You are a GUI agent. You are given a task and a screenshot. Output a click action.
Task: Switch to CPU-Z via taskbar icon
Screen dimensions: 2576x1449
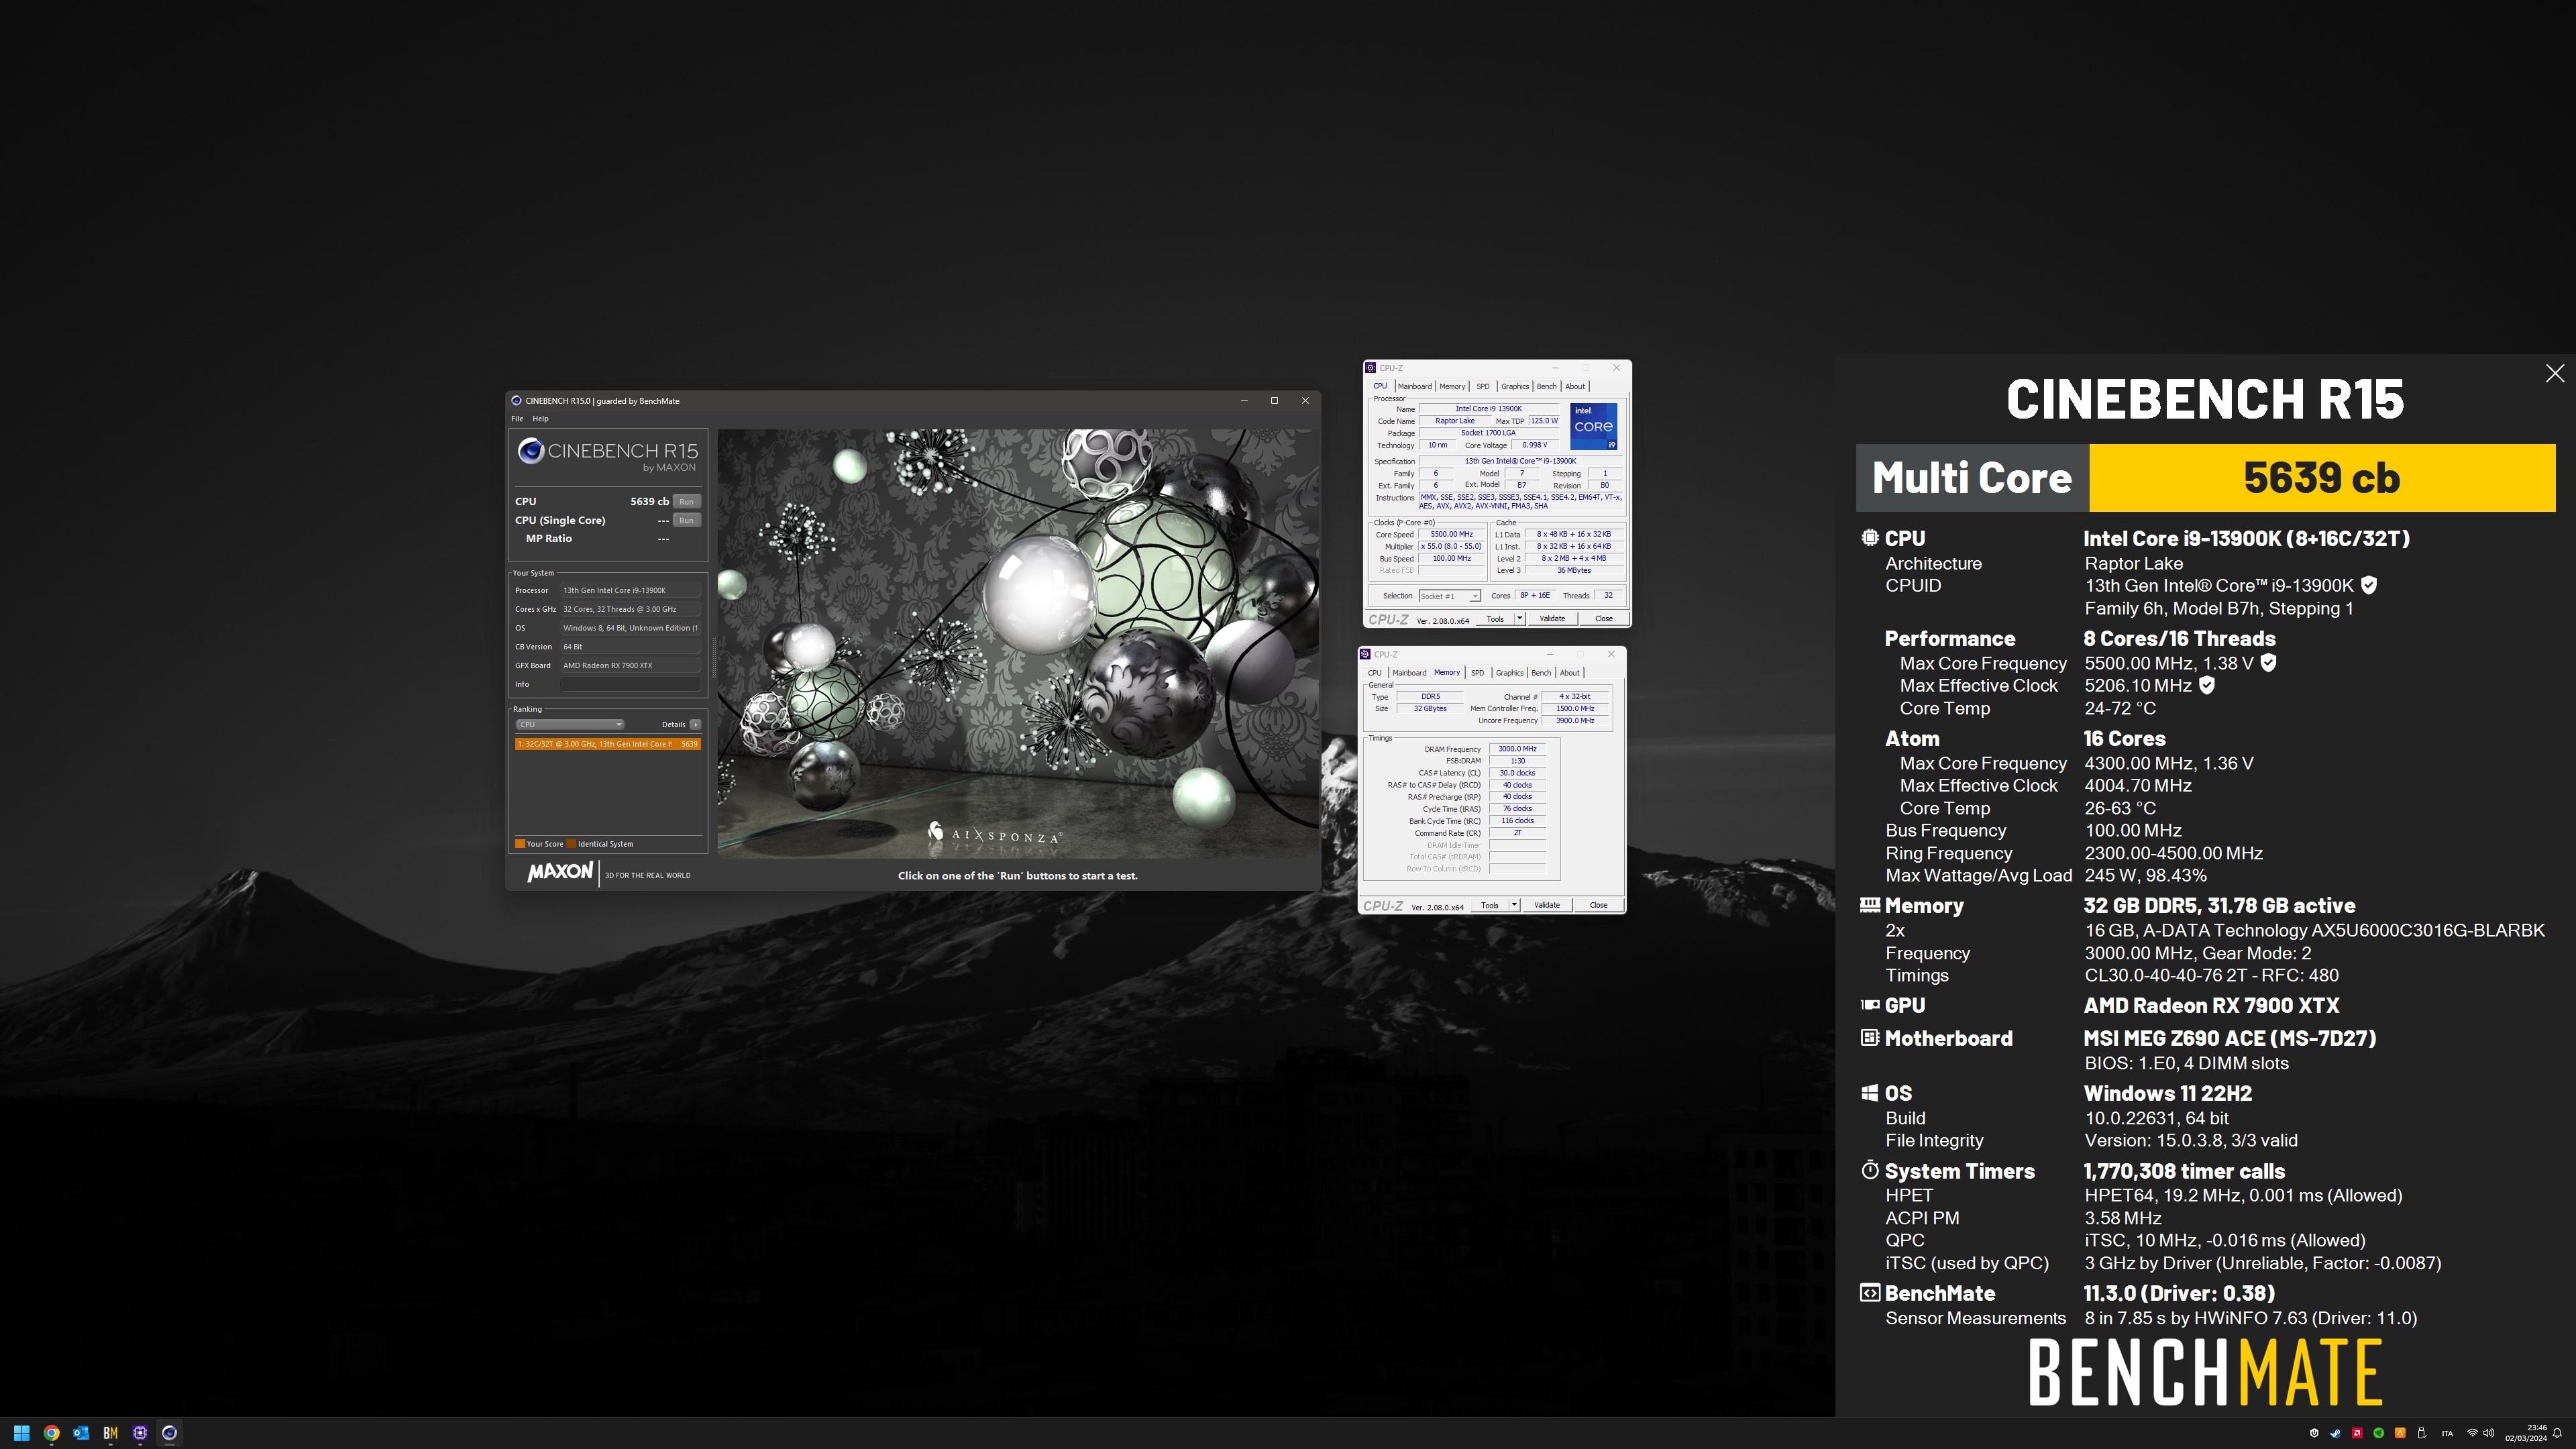click(x=140, y=1433)
